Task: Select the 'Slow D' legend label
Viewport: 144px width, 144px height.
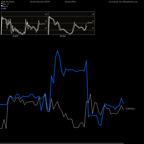Action: [6, 4]
